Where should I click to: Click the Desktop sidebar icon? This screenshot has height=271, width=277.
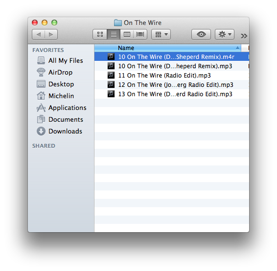coord(41,84)
